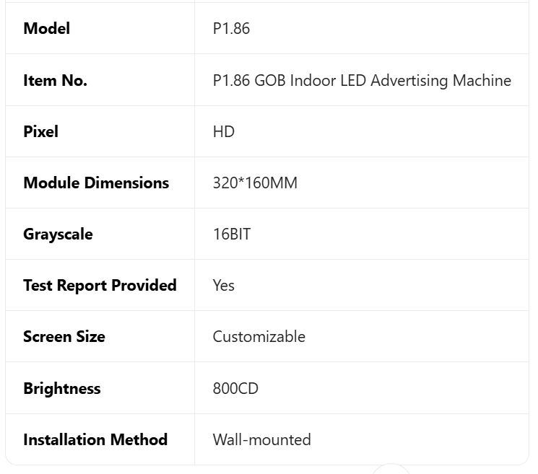Click the Screen Size label

[x=64, y=337]
